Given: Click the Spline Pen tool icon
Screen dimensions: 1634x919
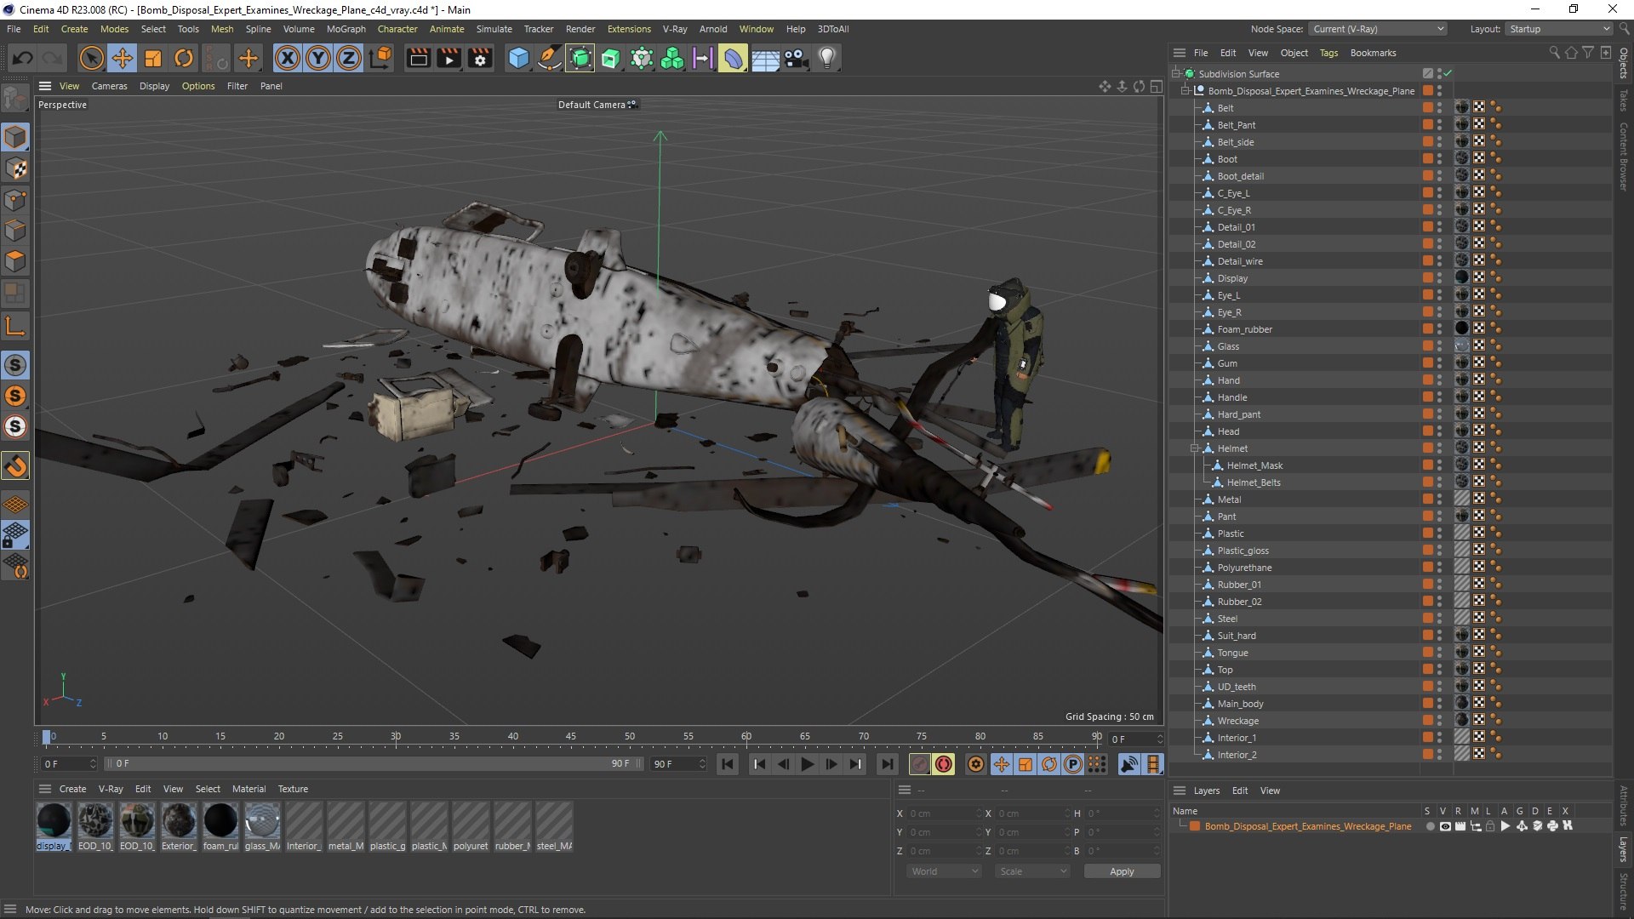Looking at the screenshot, I should pos(550,58).
